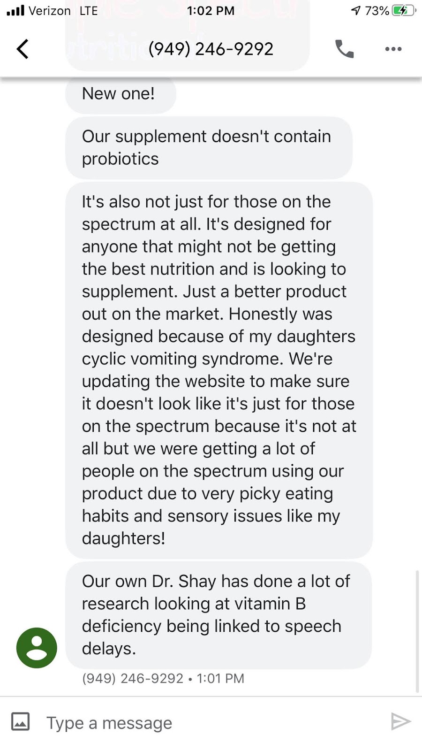Viewport: 422px width, 751px height.
Task: Tap the 1:02 PM clock
Action: [211, 11]
